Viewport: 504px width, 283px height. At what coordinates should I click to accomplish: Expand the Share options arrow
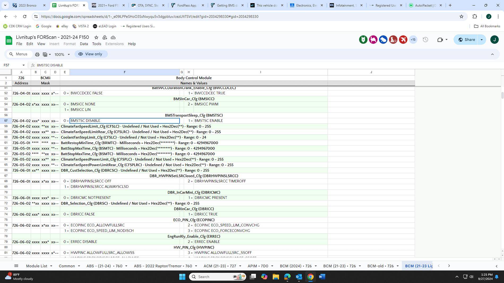click(x=482, y=40)
